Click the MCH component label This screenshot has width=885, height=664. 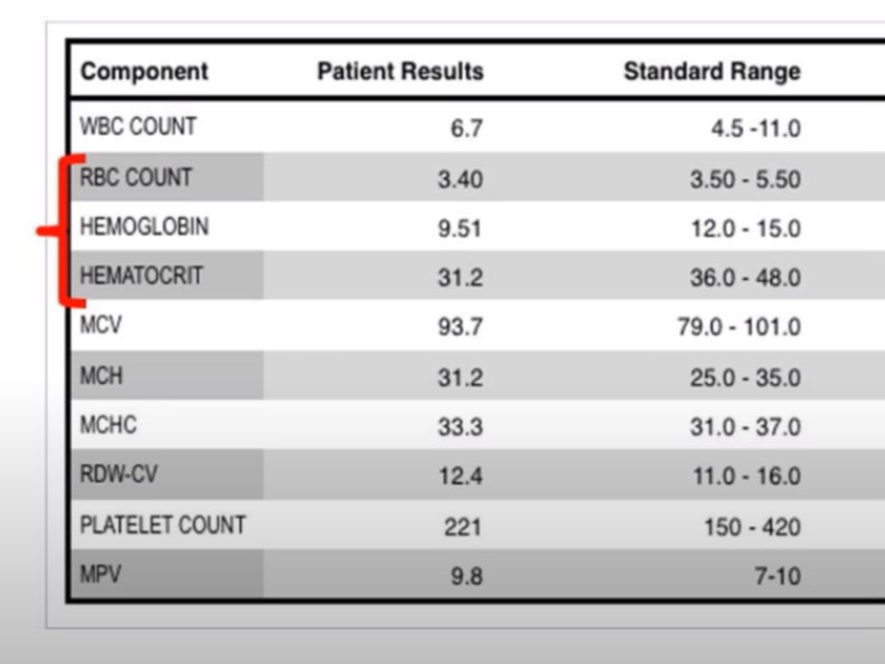101,375
